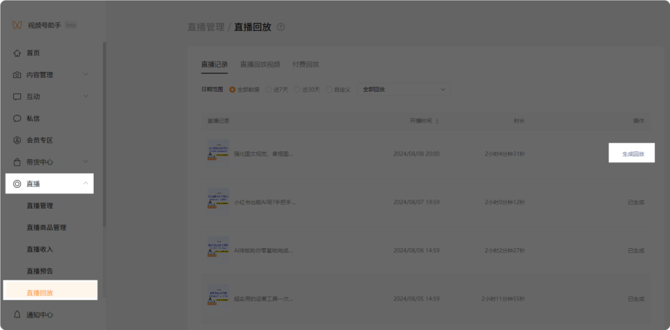Select the 全部数据 date range radio
Image resolution: width=670 pixels, height=330 pixels.
pos(233,89)
